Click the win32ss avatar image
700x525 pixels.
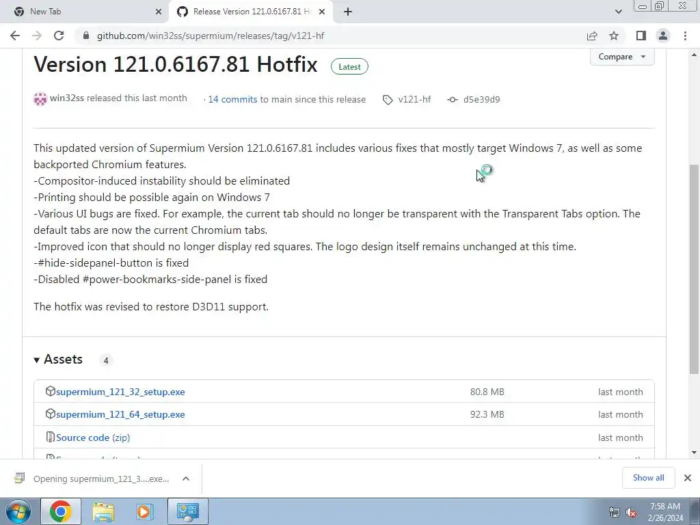40,98
